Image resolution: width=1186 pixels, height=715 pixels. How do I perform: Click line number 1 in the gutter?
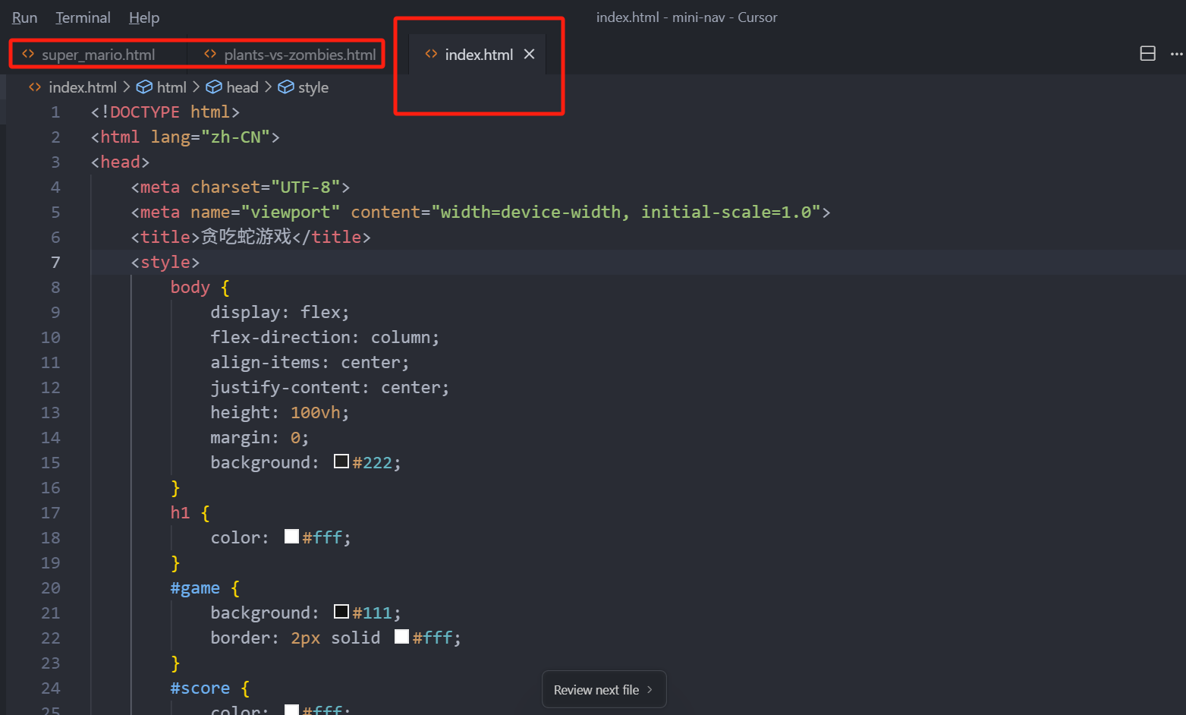tap(55, 112)
